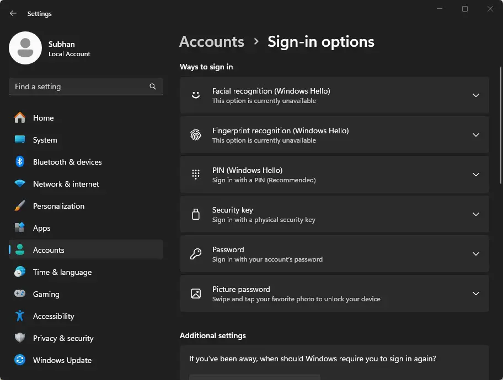
Task: Click the back arrow icon
Action: pyautogui.click(x=13, y=13)
